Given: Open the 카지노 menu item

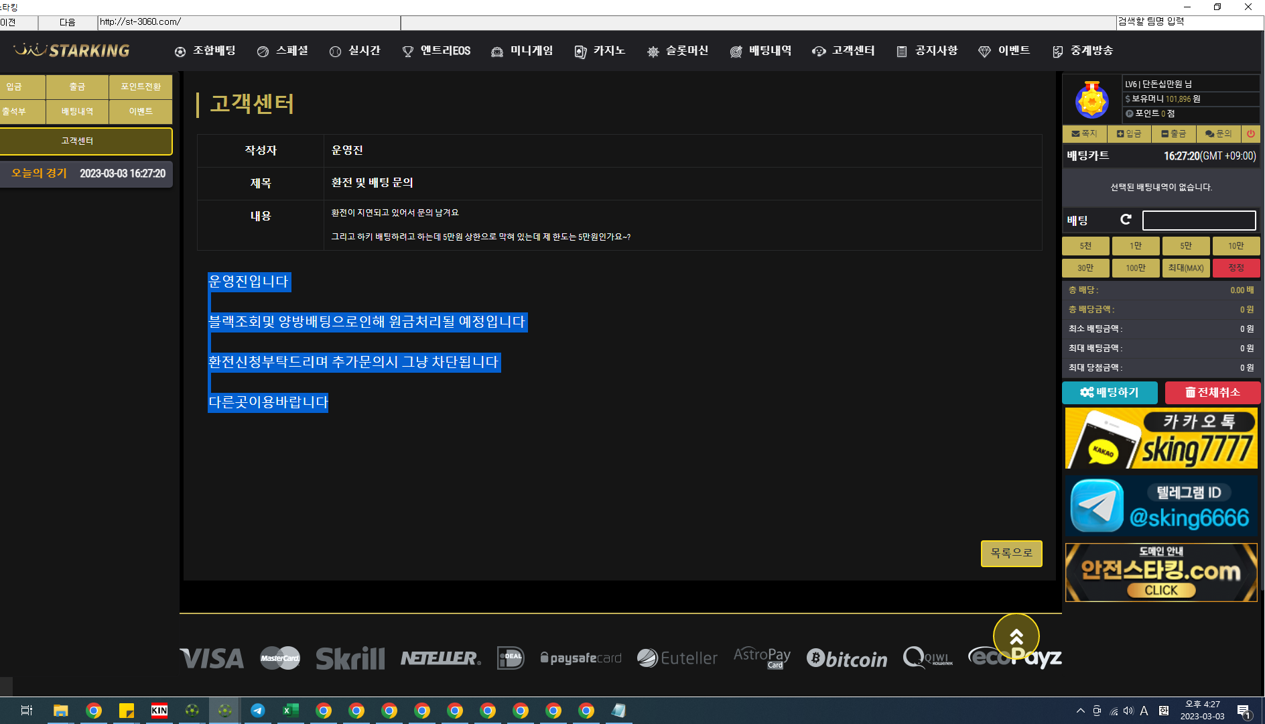Looking at the screenshot, I should point(600,51).
